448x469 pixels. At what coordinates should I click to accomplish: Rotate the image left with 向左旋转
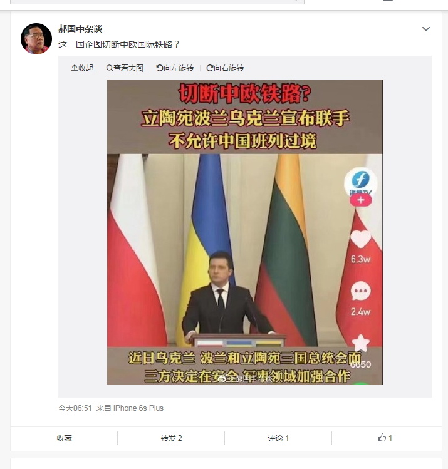tap(175, 68)
